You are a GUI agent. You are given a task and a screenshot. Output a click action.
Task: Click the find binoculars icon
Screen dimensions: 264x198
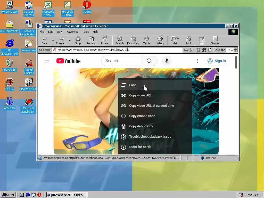[204, 50]
